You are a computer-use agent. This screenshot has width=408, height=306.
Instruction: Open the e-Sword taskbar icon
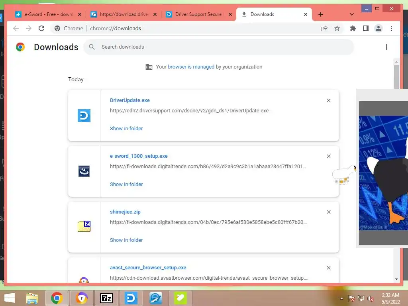[156, 298]
